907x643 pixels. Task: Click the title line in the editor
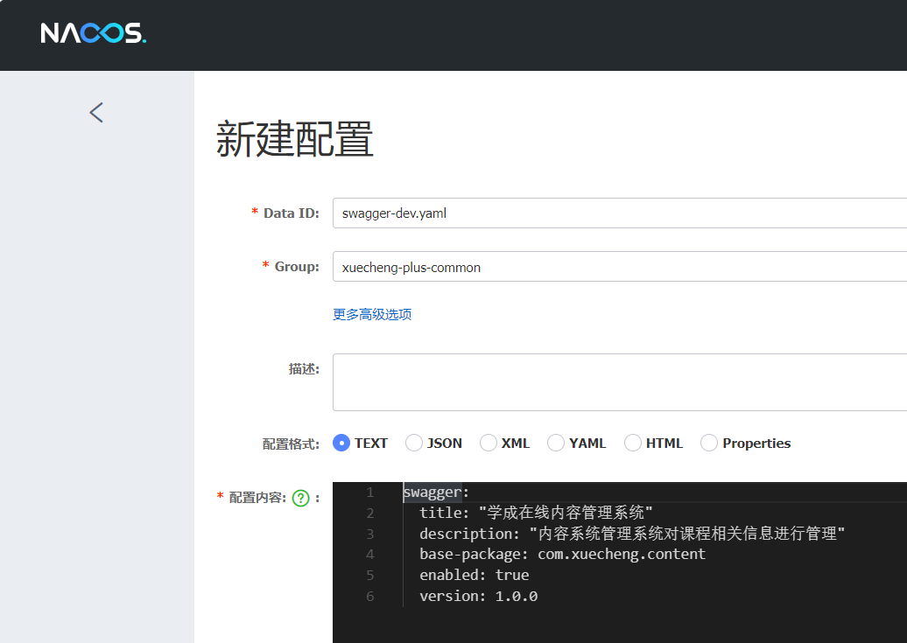coord(536,513)
